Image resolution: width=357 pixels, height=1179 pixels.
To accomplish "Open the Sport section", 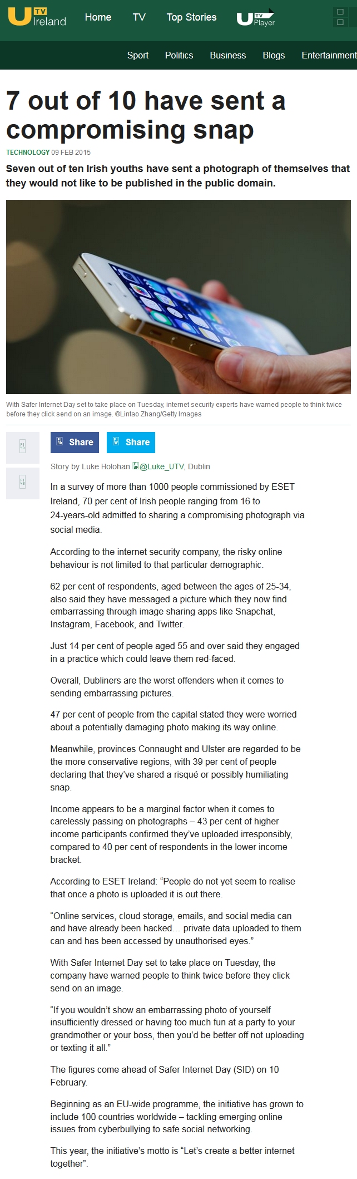I will point(137,55).
